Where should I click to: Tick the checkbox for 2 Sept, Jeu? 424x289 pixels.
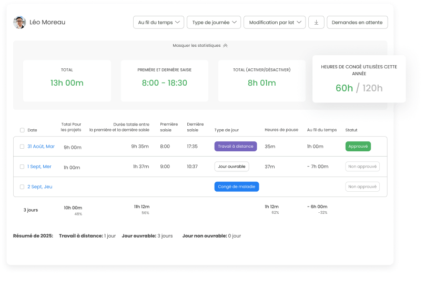click(22, 187)
